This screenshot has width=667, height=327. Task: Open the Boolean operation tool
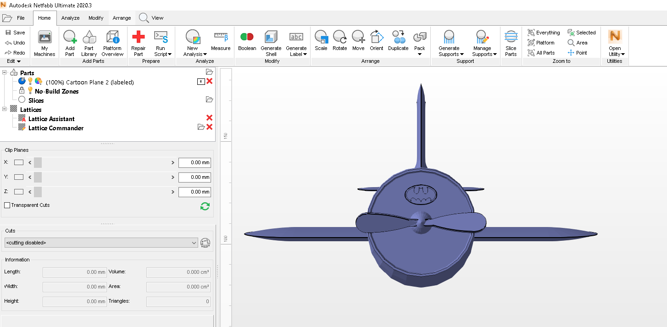(x=247, y=41)
